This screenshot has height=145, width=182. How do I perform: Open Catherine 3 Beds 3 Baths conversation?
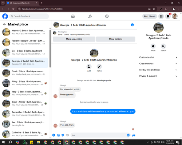tap(25, 134)
